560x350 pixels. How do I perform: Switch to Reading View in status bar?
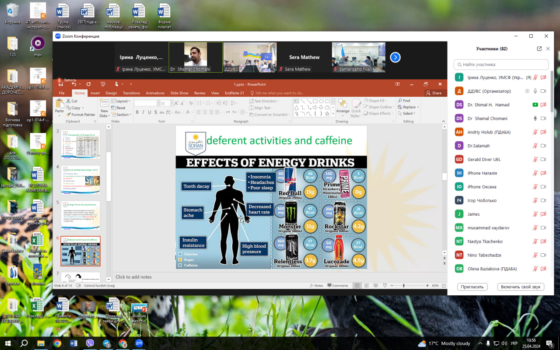(x=376, y=285)
